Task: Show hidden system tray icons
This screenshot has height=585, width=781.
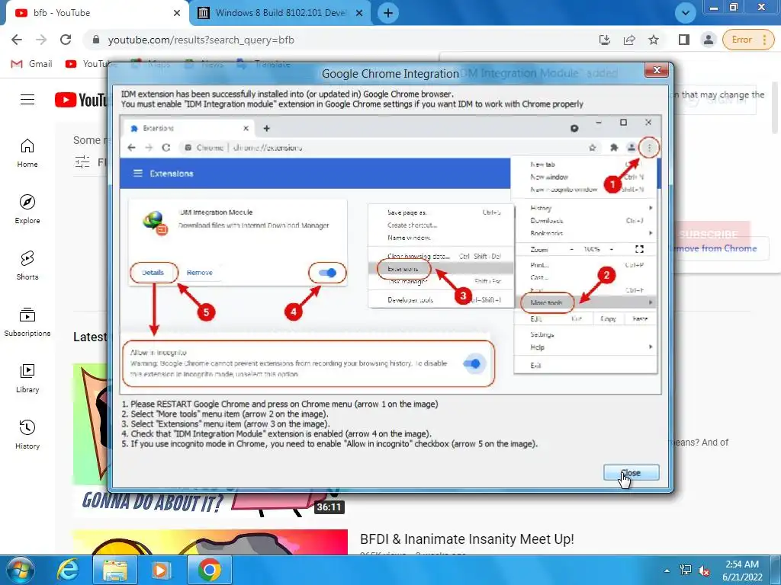Action: [667, 571]
